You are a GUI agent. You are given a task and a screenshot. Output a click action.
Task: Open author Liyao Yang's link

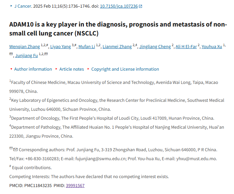pos(61,46)
